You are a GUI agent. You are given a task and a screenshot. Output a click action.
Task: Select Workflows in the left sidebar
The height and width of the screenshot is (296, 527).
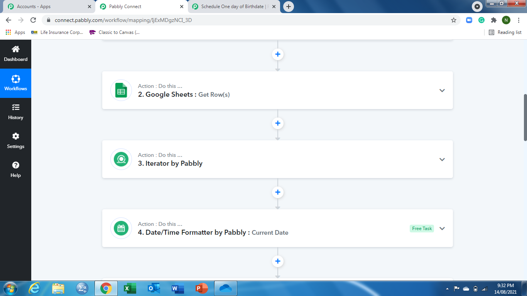pos(15,83)
